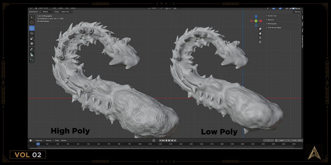Click the timeline play button
The height and width of the screenshot is (165, 331).
169,141
